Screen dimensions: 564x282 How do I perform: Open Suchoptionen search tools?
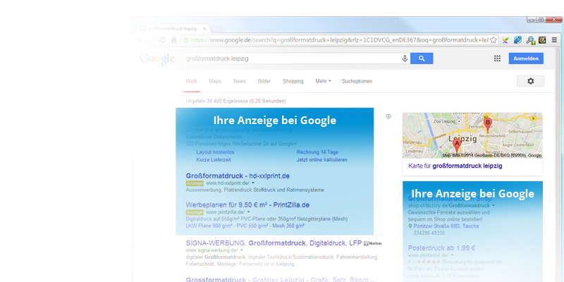357,81
